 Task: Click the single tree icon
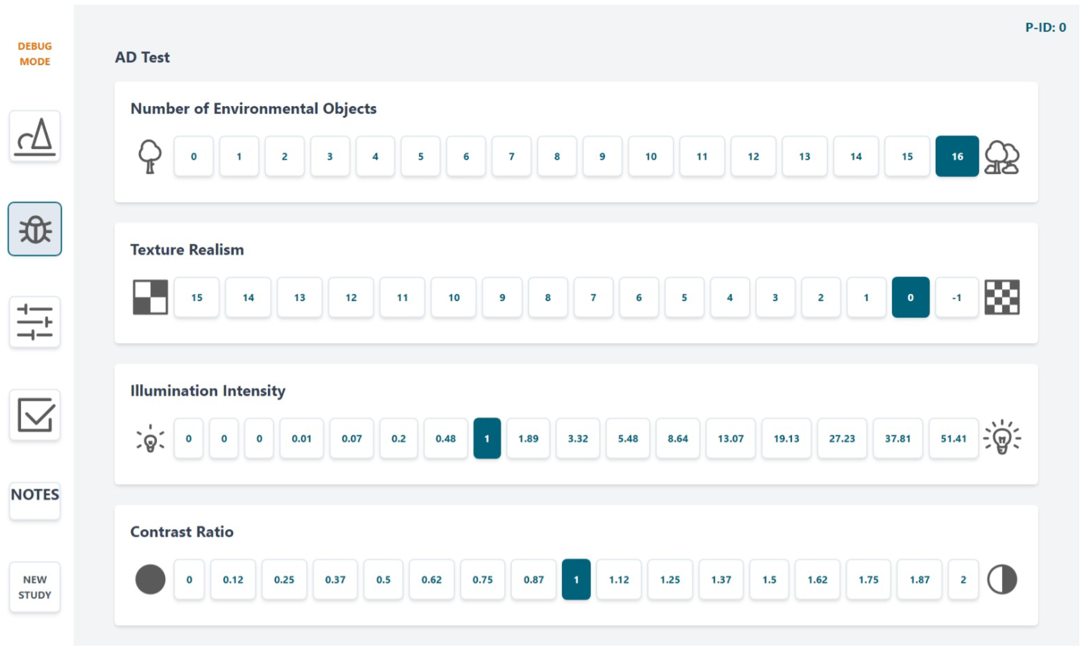click(150, 156)
